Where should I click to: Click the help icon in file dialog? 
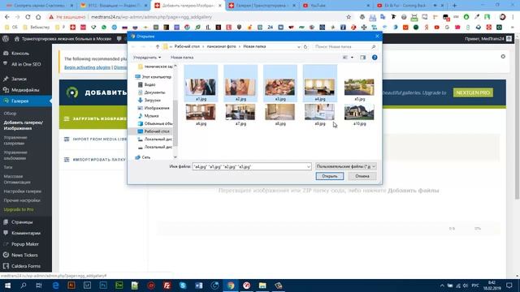tap(375, 58)
